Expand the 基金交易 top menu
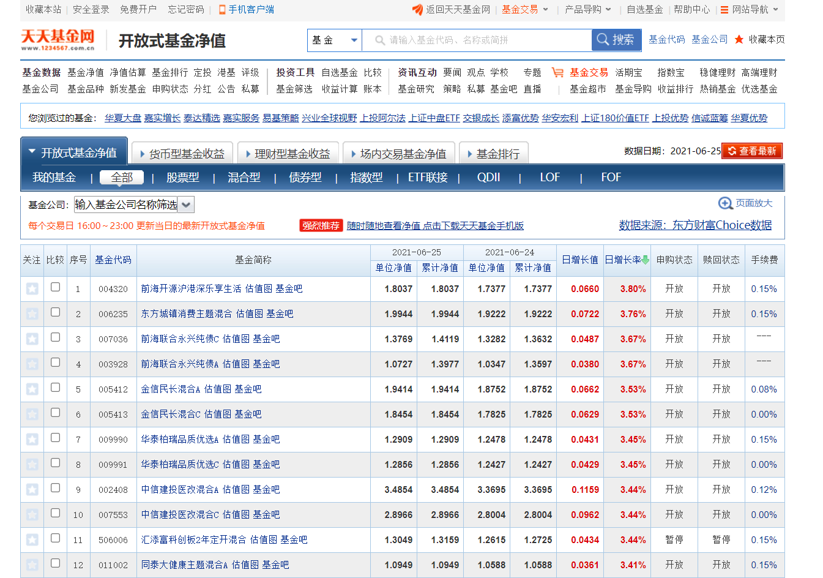The image size is (823, 578). click(525, 9)
